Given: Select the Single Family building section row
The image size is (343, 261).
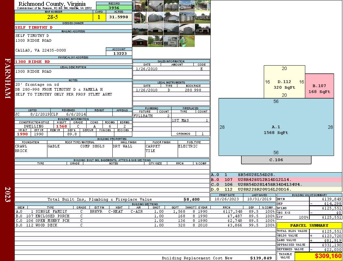Looking at the screenshot, I should 144,211.
